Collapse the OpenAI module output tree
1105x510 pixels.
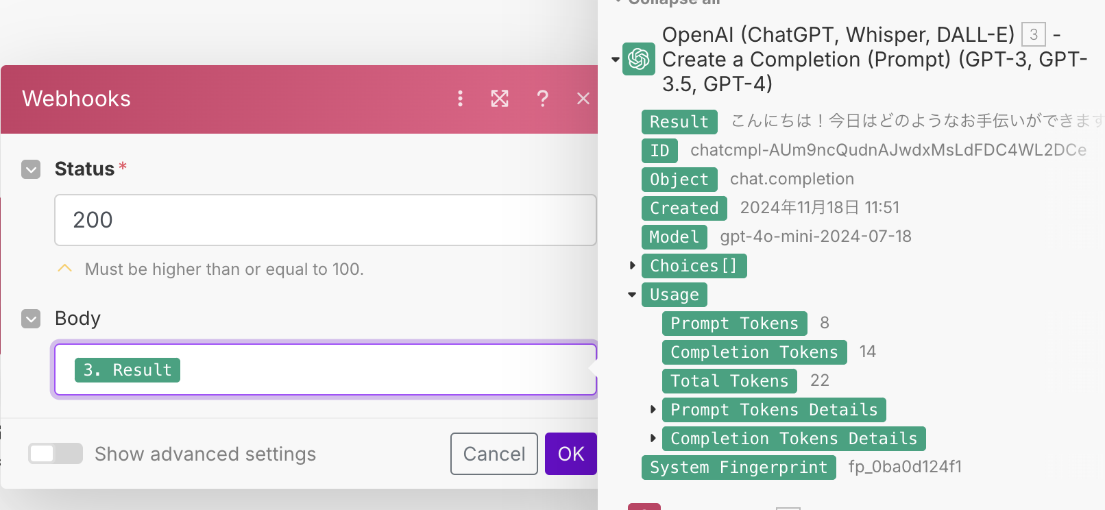tap(616, 60)
